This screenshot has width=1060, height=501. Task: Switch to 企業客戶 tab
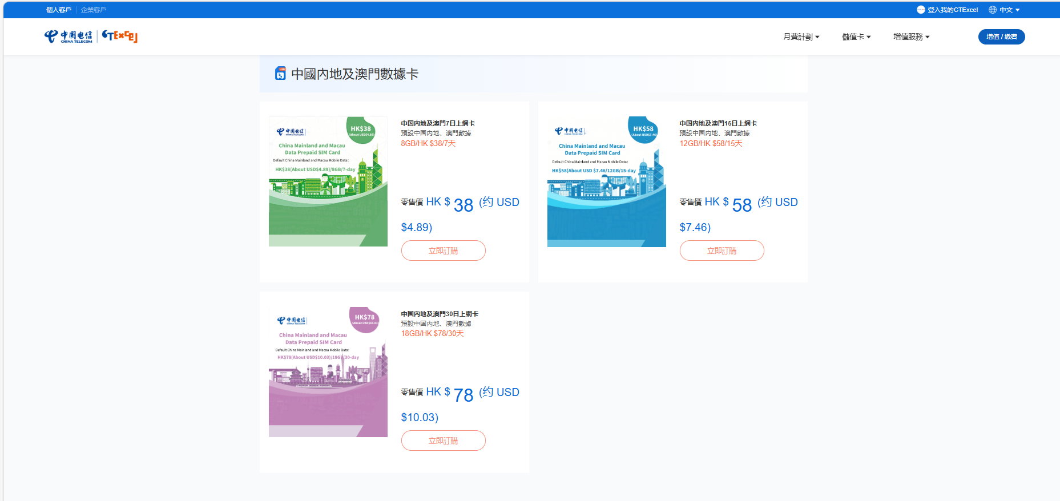click(x=94, y=10)
